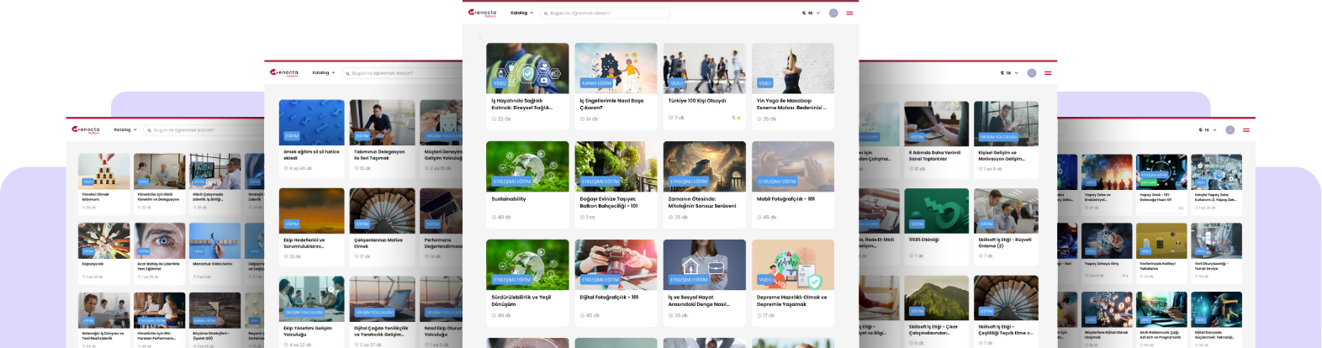Click the 35 dk duration under Zamanın Ötesinde

tap(678, 217)
